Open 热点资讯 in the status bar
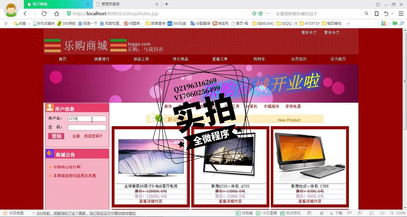 tap(290, 213)
